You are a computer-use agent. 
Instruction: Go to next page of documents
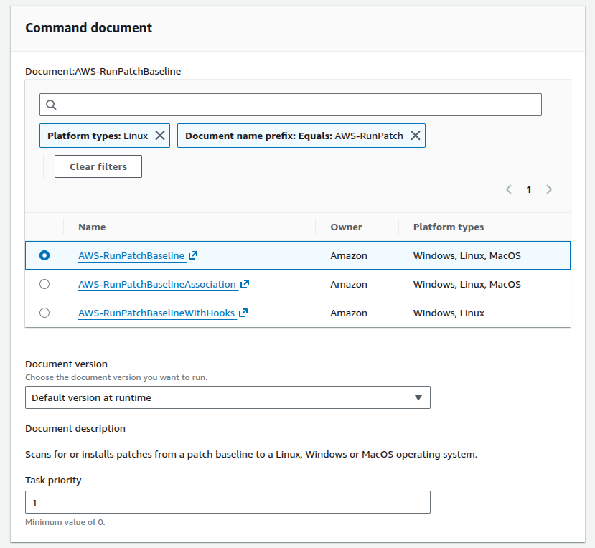549,189
